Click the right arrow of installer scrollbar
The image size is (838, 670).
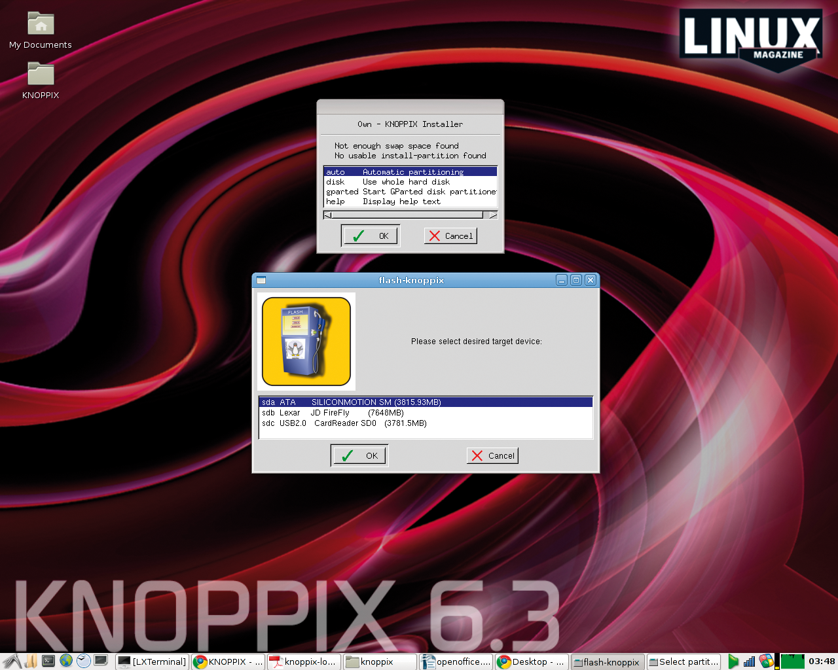[493, 215]
